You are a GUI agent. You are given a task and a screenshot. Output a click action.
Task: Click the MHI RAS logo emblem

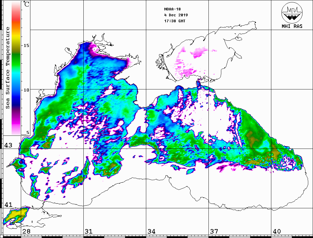(292, 12)
